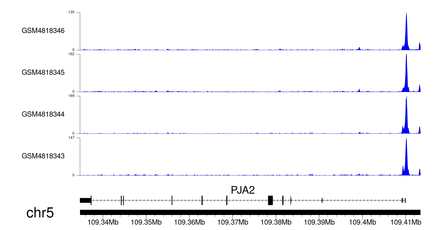
Task: Choose the GSM4818344 track label
Action: click(43, 114)
